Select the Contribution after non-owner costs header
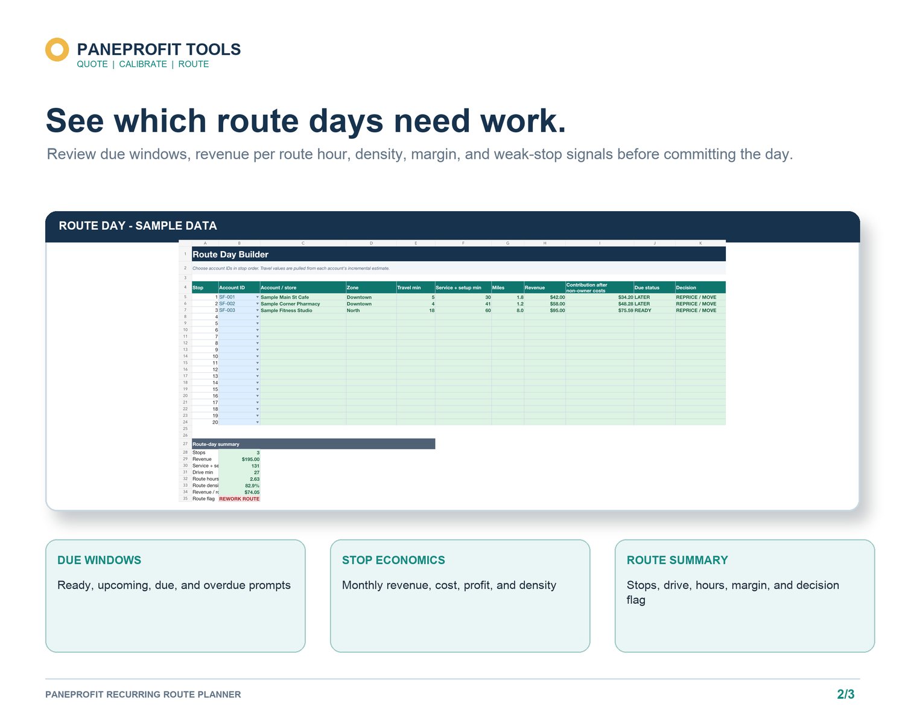Screen dimensions: 905x724 (599, 287)
